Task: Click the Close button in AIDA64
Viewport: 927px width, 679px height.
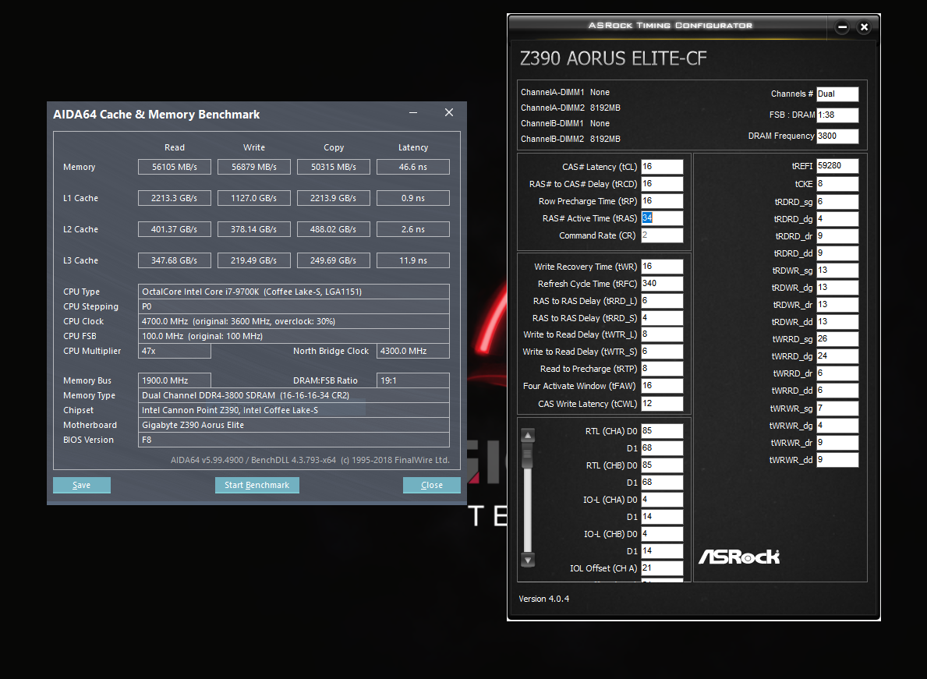Action: click(x=432, y=485)
